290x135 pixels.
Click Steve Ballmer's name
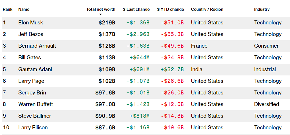click(x=35, y=116)
